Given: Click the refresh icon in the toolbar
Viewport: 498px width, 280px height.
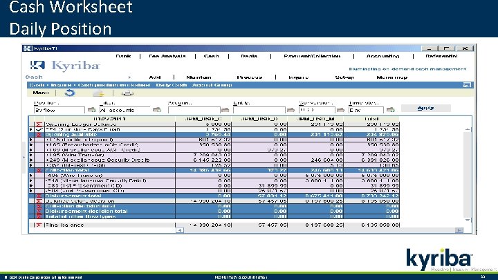Looking at the screenshot, I should 70,93.
